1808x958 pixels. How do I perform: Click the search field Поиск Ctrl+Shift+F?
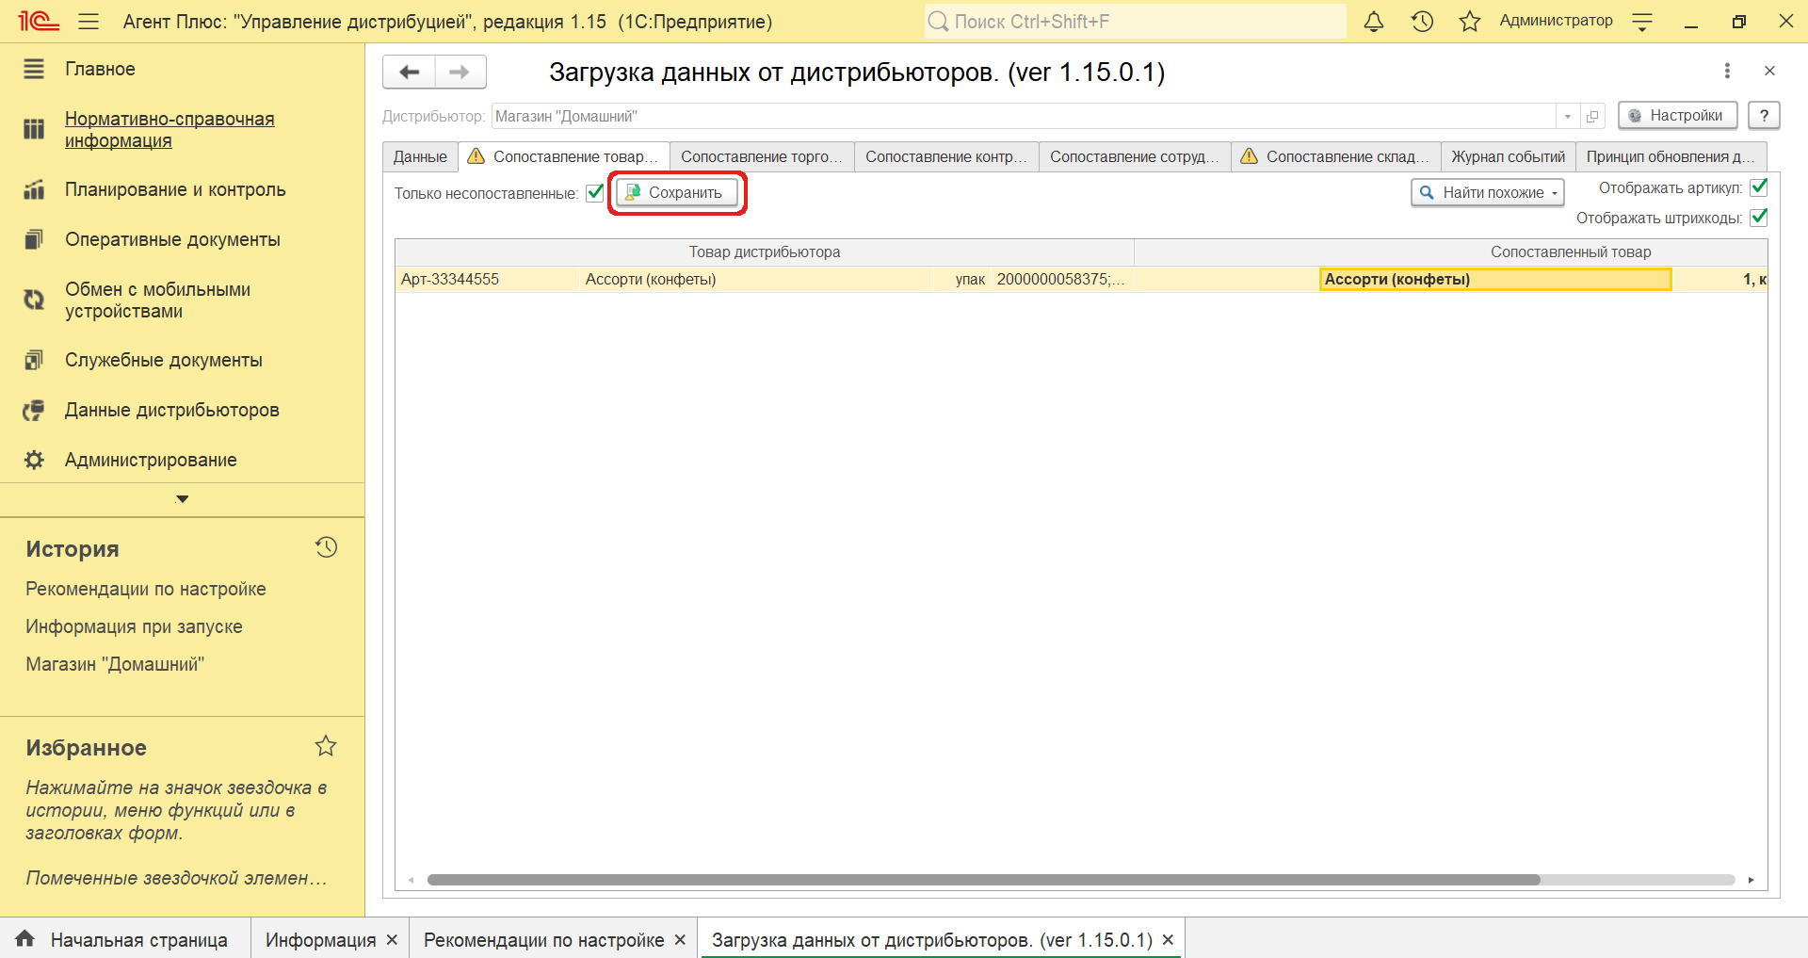click(x=1135, y=21)
